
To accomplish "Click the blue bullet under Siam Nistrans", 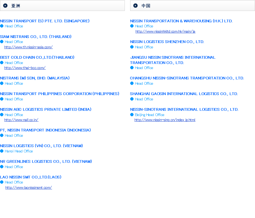I will (x=2, y=42).
